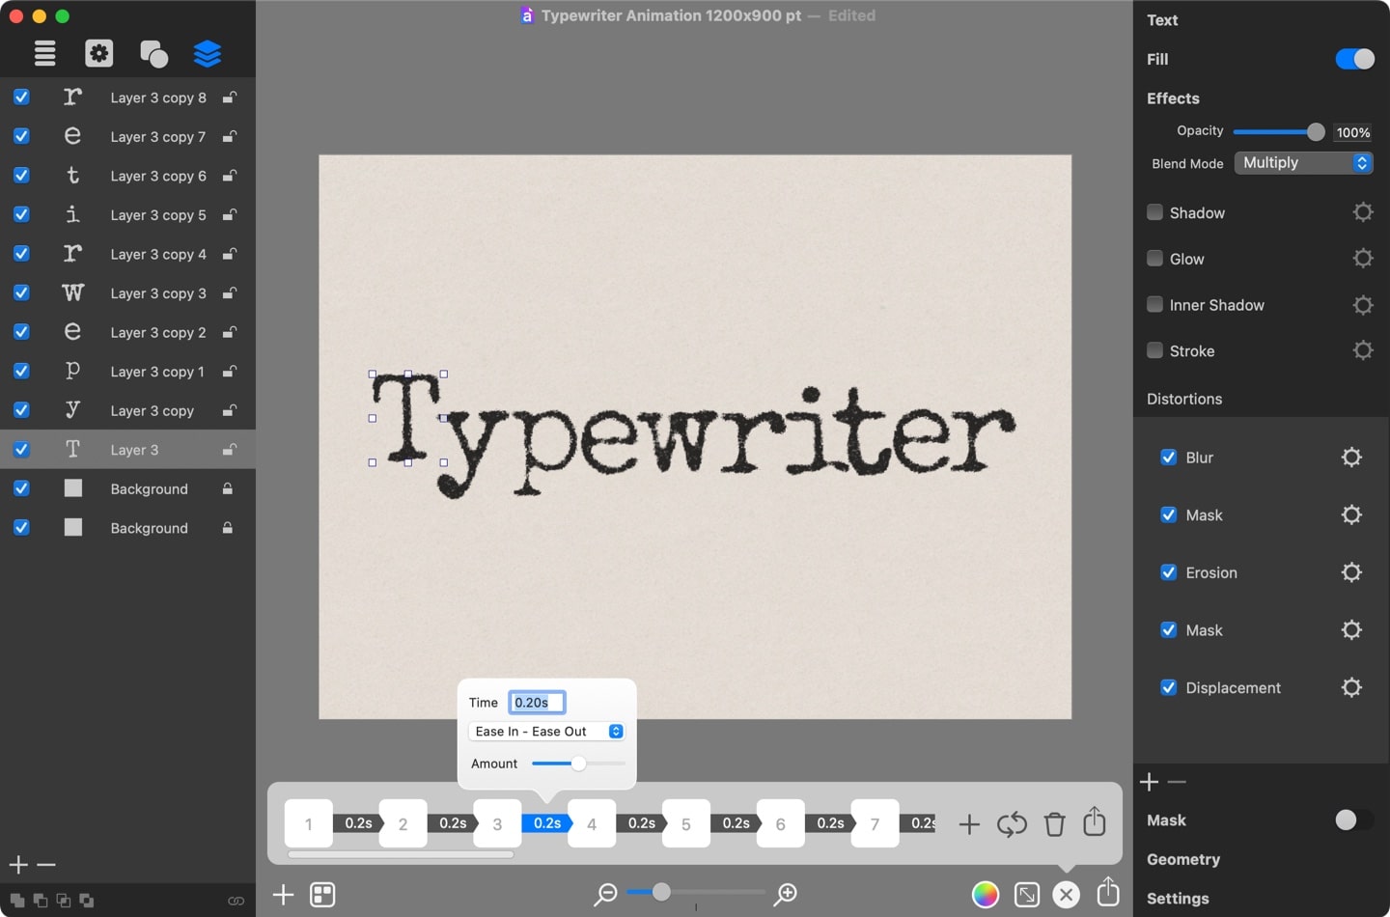
Task: Zoom out with magnifier minus icon
Action: coord(605,895)
